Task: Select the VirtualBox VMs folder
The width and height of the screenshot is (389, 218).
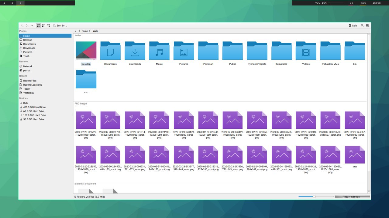Action: click(x=330, y=51)
